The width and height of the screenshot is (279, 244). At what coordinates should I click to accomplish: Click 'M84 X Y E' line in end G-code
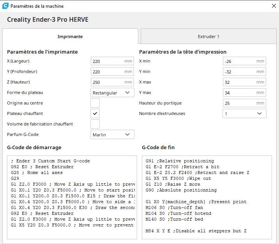196,231
